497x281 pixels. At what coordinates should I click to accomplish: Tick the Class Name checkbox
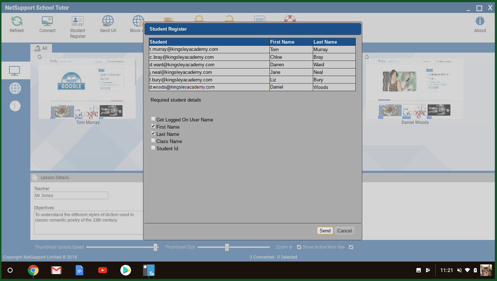point(153,141)
